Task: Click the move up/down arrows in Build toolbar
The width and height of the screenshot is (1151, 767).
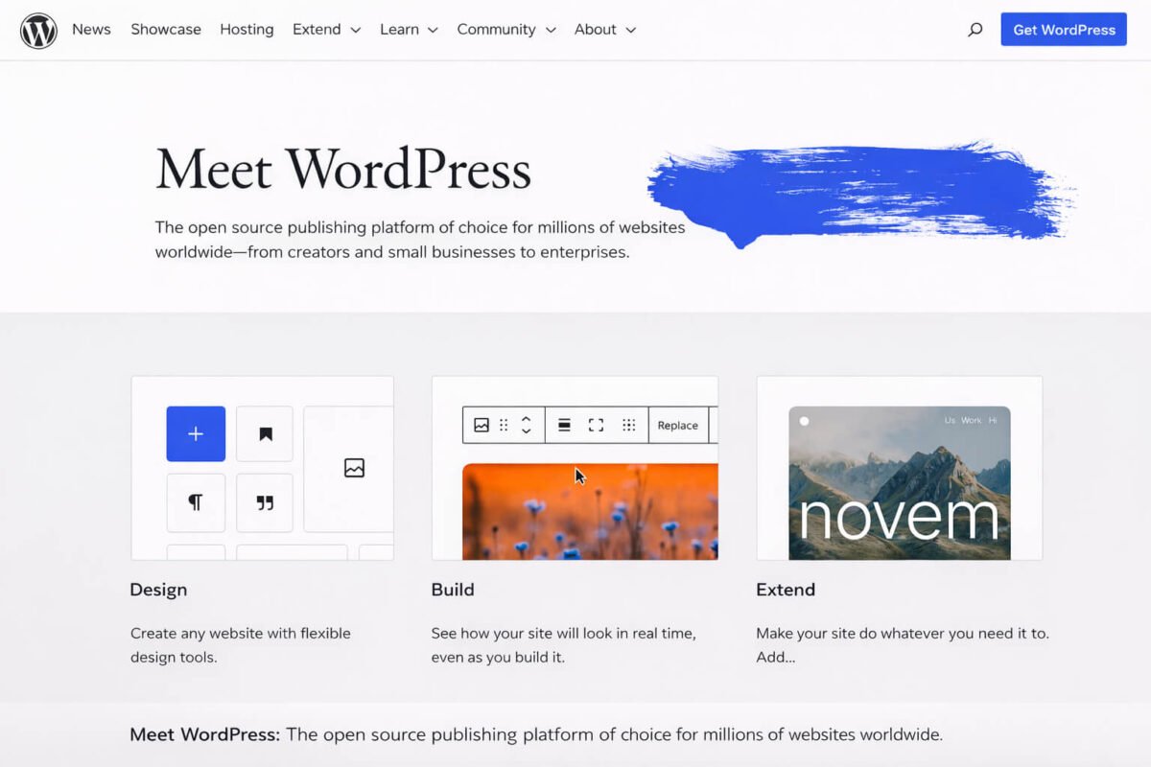Action: tap(526, 425)
